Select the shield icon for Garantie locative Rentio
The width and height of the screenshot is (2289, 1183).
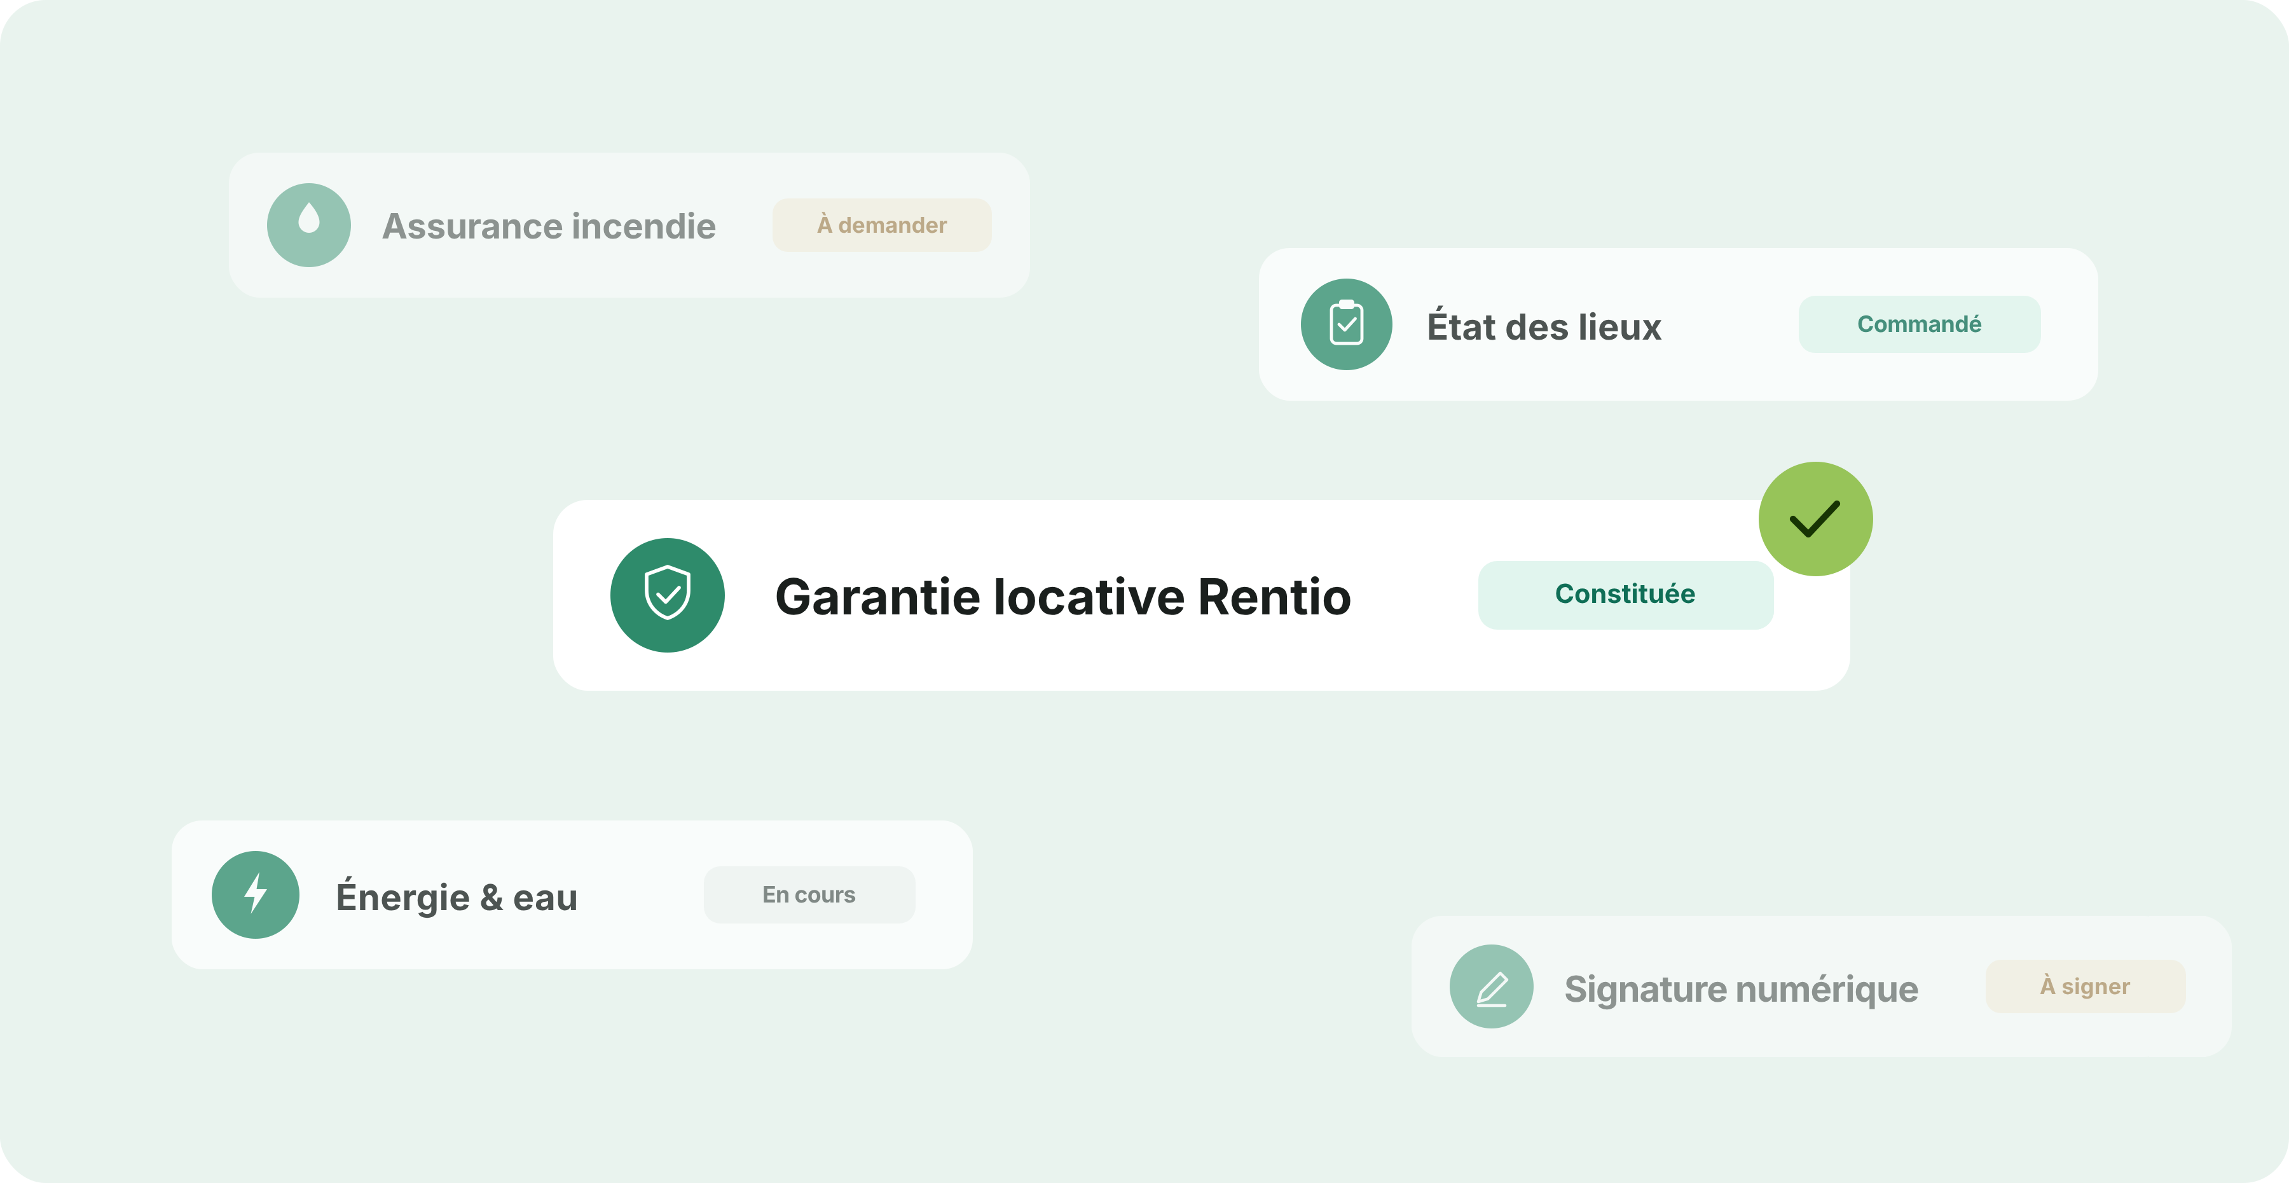coord(668,595)
